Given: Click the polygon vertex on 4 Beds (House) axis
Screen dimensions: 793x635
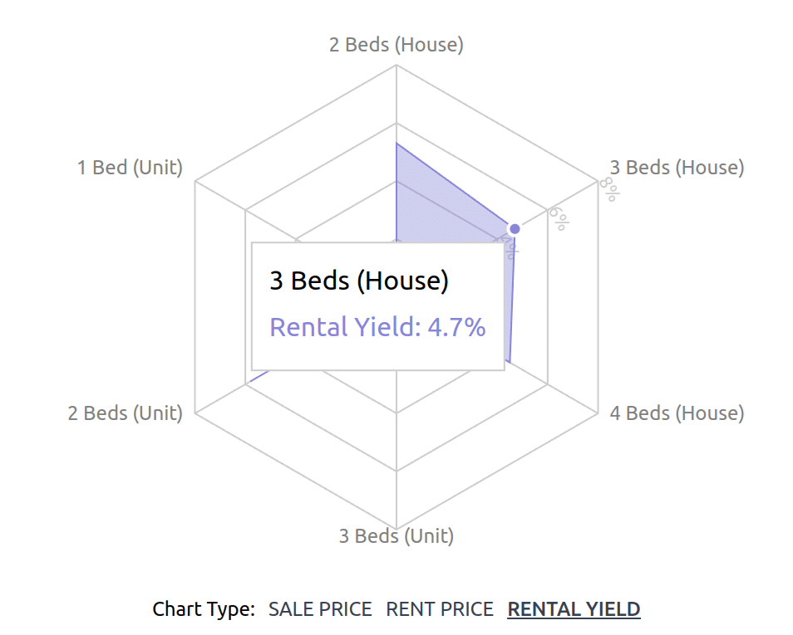Looking at the screenshot, I should pos(510,363).
